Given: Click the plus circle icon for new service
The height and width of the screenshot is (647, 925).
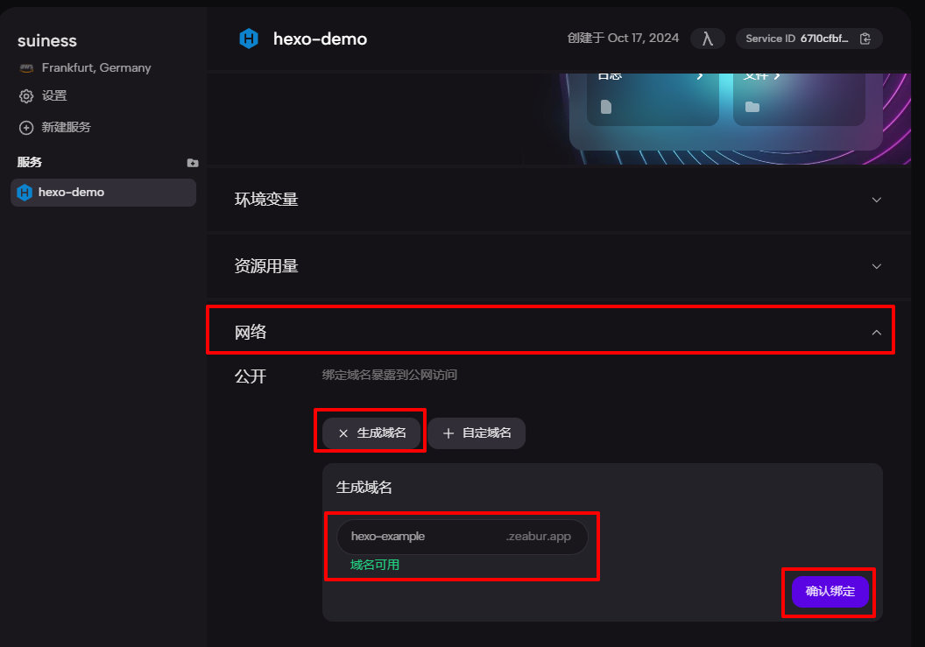Looking at the screenshot, I should coord(26,128).
